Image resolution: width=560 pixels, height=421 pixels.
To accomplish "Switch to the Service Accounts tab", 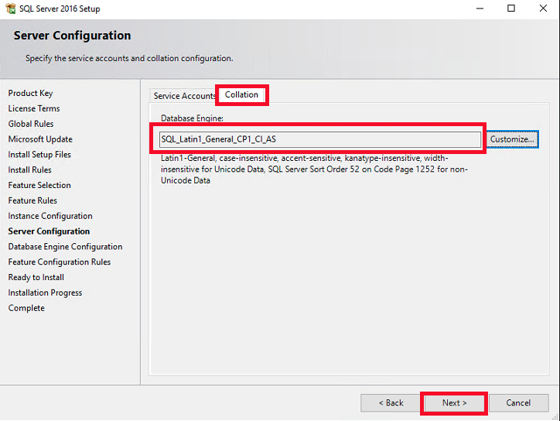I will pos(183,96).
